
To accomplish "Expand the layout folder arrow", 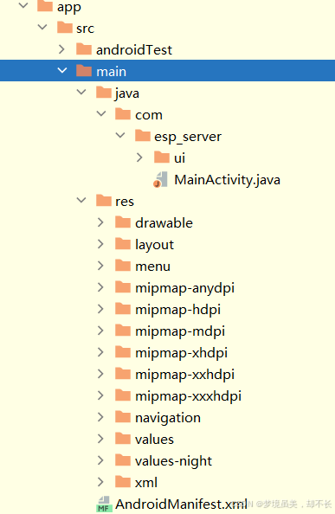I will (100, 244).
